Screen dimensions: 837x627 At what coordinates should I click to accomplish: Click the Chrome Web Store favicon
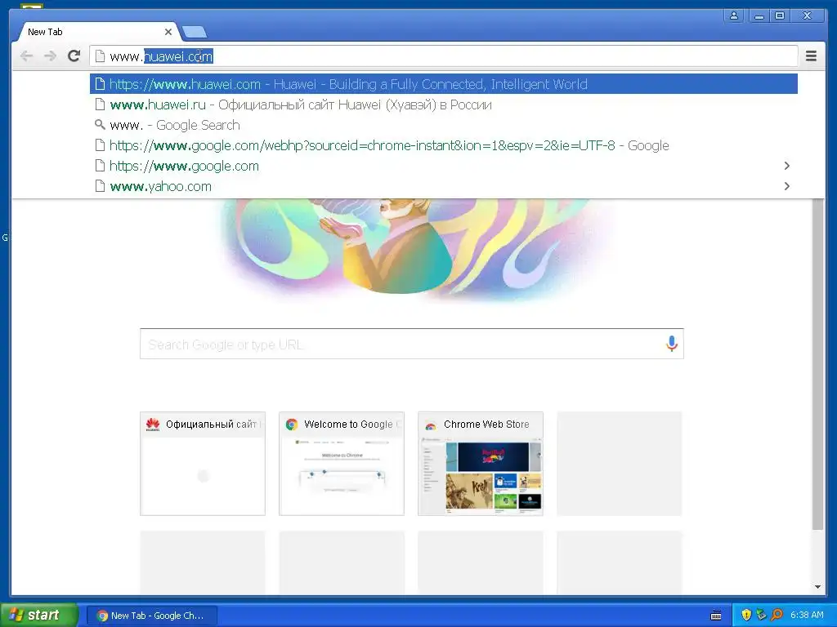click(x=431, y=425)
